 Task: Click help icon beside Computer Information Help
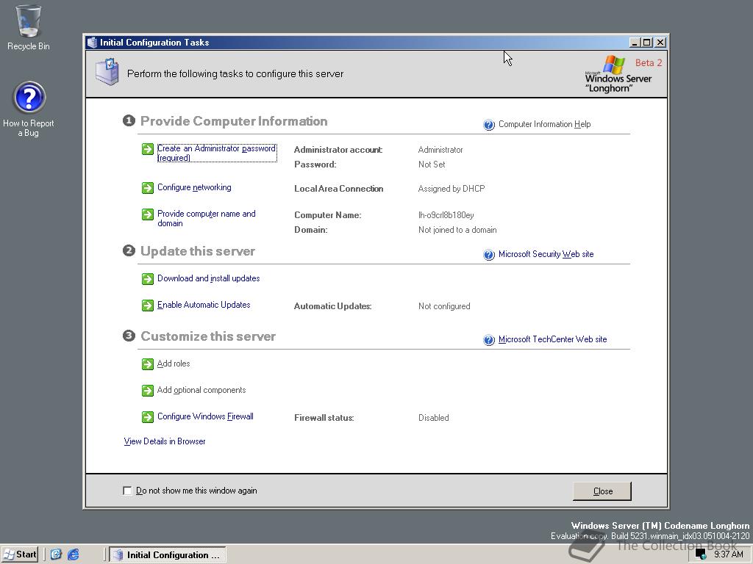point(489,125)
